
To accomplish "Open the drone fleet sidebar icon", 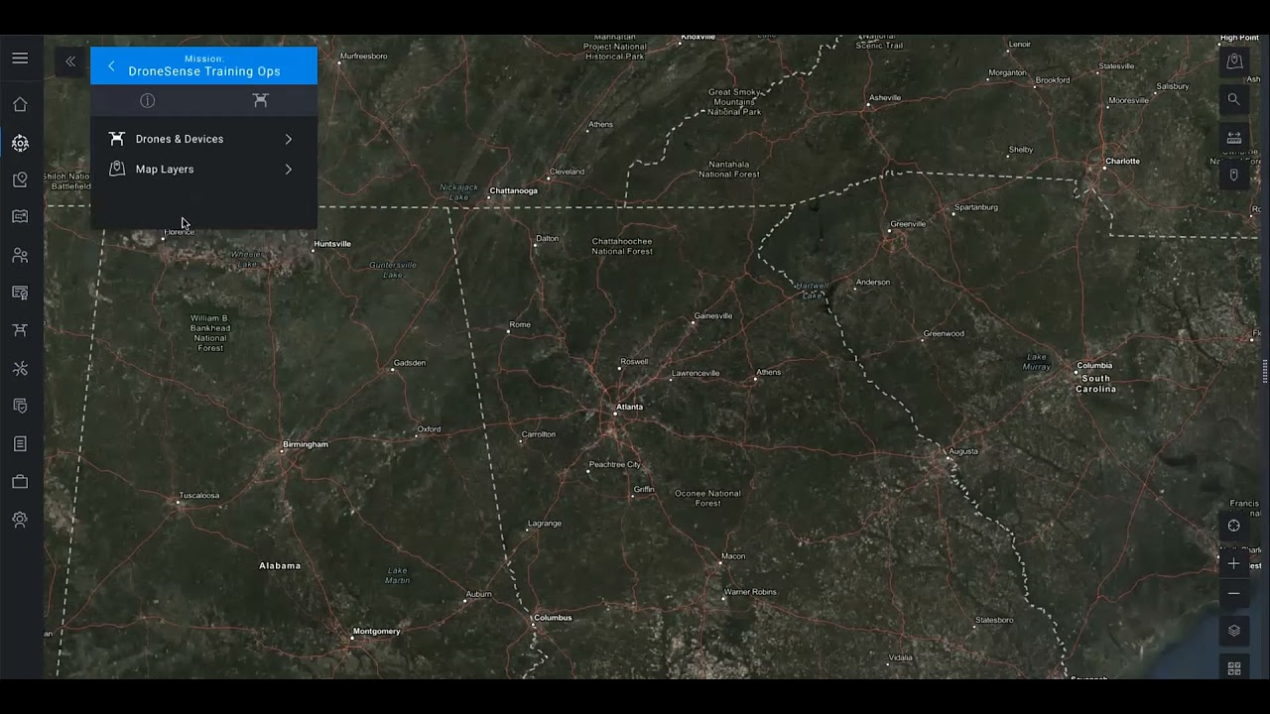I will coord(20,330).
